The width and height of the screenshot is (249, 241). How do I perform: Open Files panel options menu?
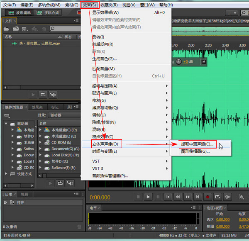(x=76, y=20)
